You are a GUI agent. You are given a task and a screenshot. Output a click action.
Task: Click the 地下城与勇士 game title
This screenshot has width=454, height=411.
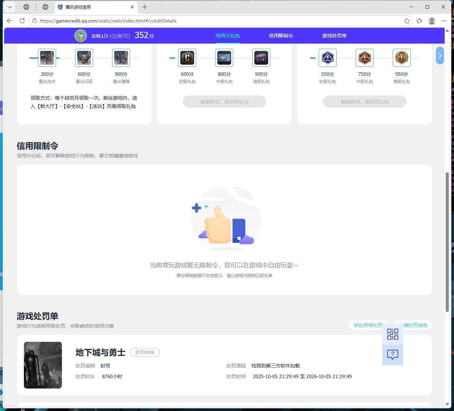click(100, 352)
